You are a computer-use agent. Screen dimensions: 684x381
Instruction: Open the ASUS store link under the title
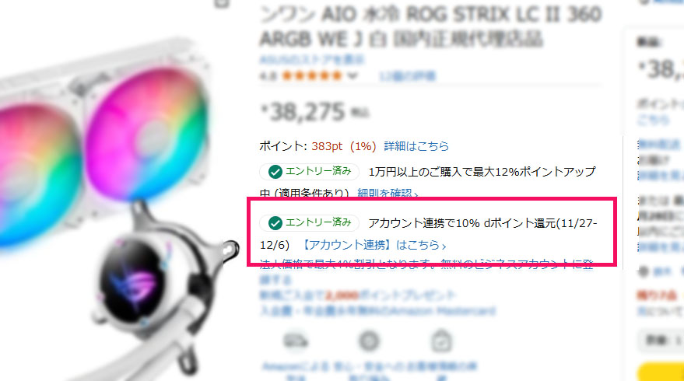click(x=312, y=59)
